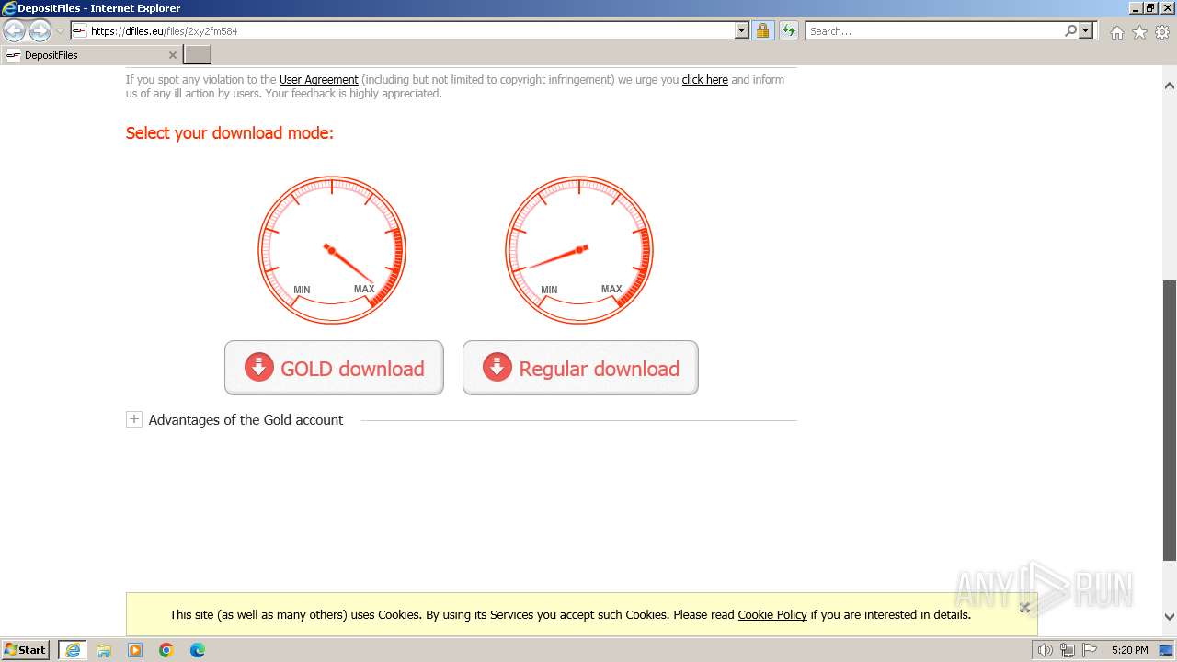Click the 'Advantages of the Gold account' text
Viewport: 1177px width, 662px height.
[x=246, y=420]
